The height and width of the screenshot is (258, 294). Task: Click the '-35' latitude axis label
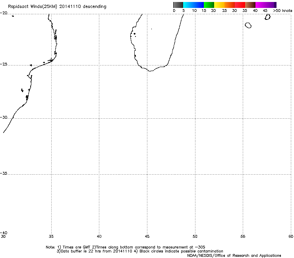tap(4, 173)
